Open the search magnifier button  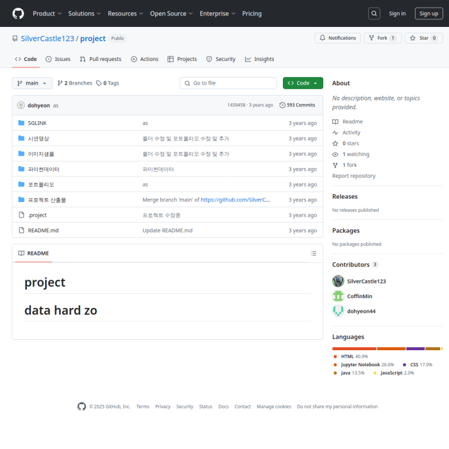tap(374, 13)
